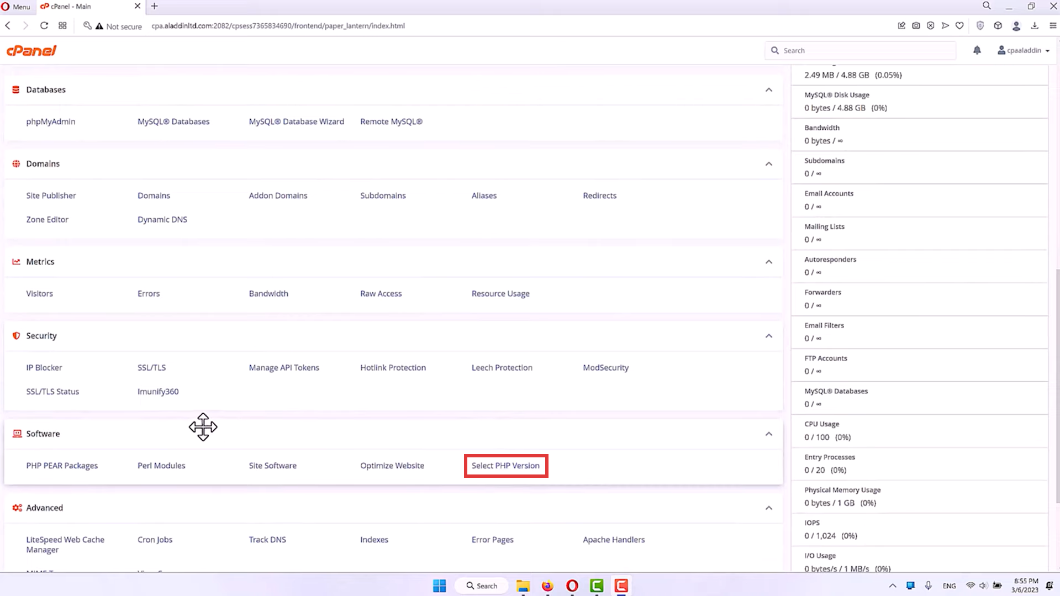Open PHP PEAR Packages
The width and height of the screenshot is (1060, 596).
[x=62, y=466]
